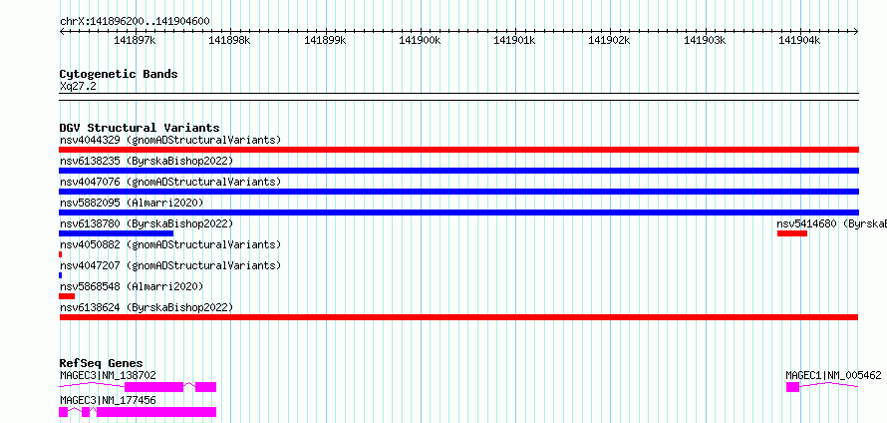Open nsv4047207 gnomAD variant label
Viewport: 887px width, 423px height.
click(170, 265)
